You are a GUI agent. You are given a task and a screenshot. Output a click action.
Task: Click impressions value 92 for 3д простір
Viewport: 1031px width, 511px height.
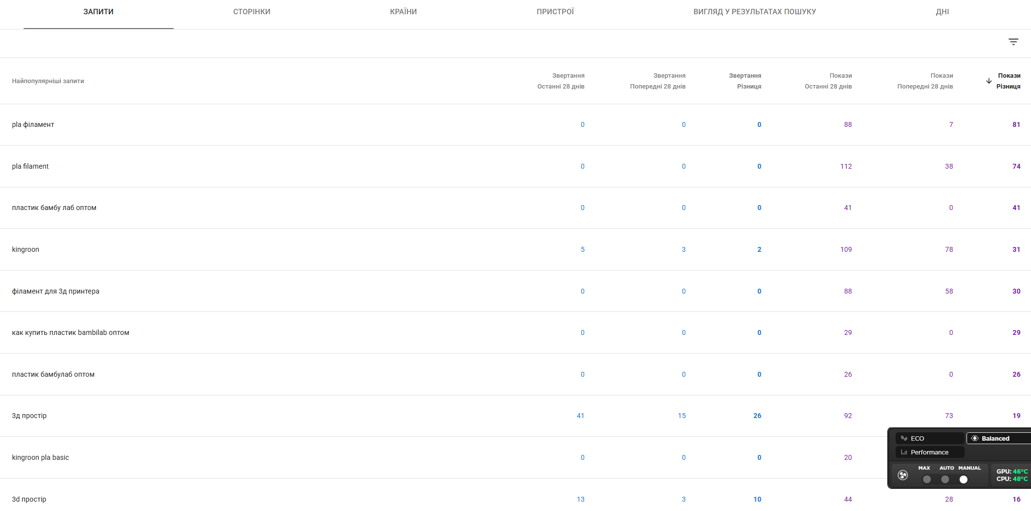point(848,416)
